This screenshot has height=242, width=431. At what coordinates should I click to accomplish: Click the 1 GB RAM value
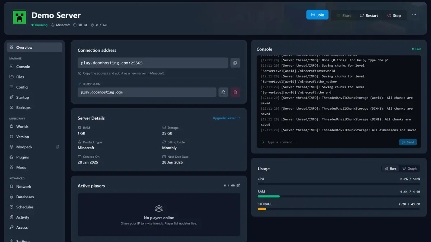(82, 133)
